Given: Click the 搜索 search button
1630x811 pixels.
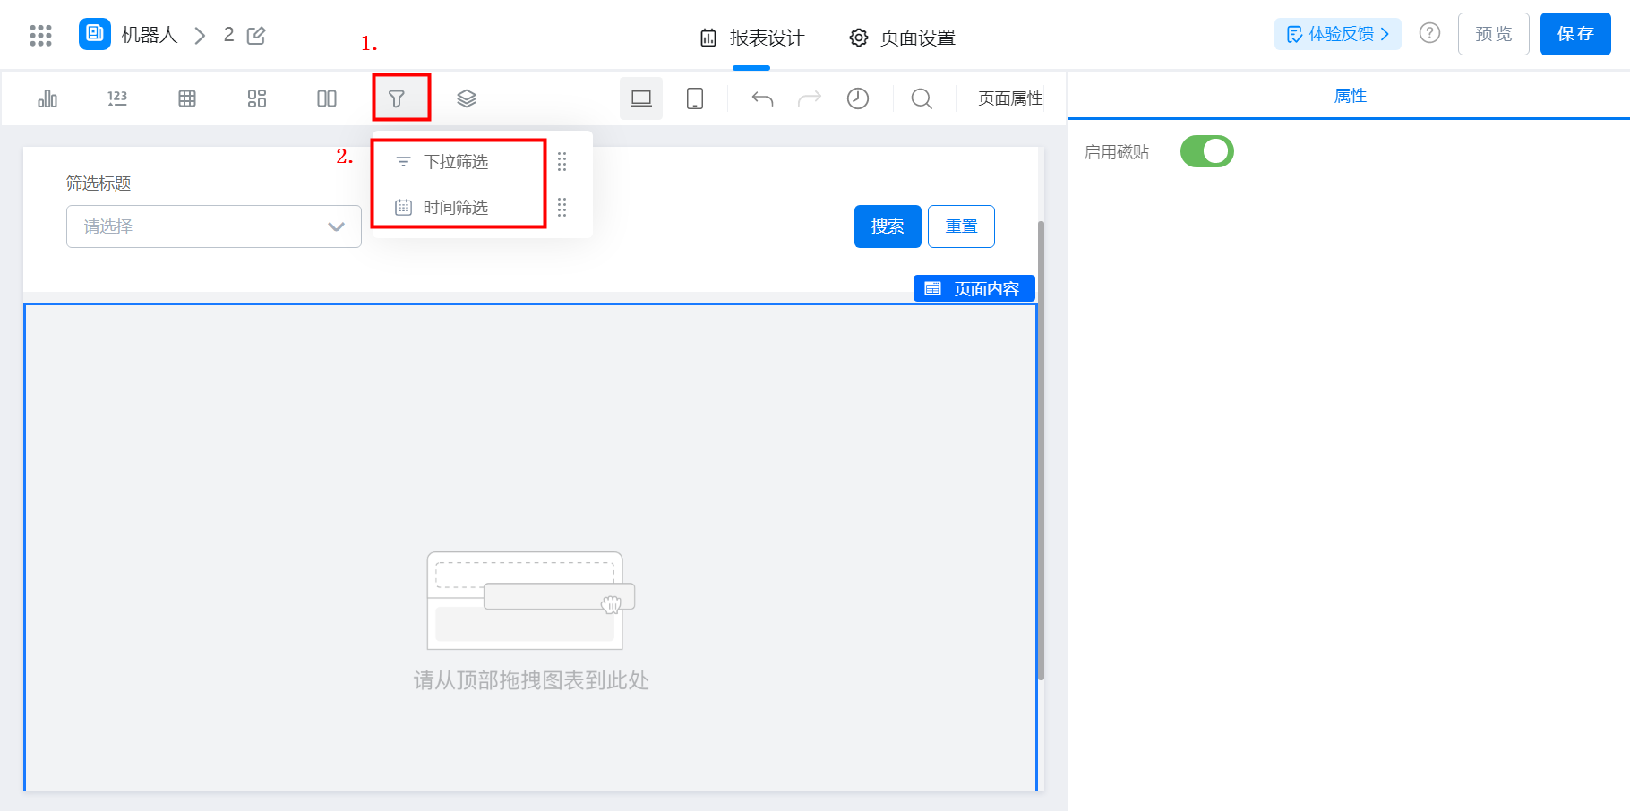Looking at the screenshot, I should [888, 226].
